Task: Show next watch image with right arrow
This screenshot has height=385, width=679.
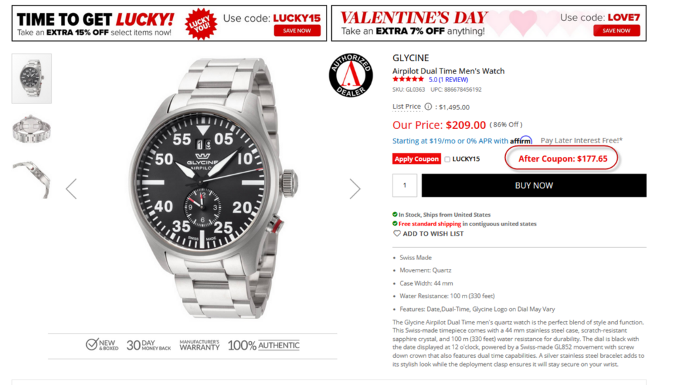Action: pos(355,189)
